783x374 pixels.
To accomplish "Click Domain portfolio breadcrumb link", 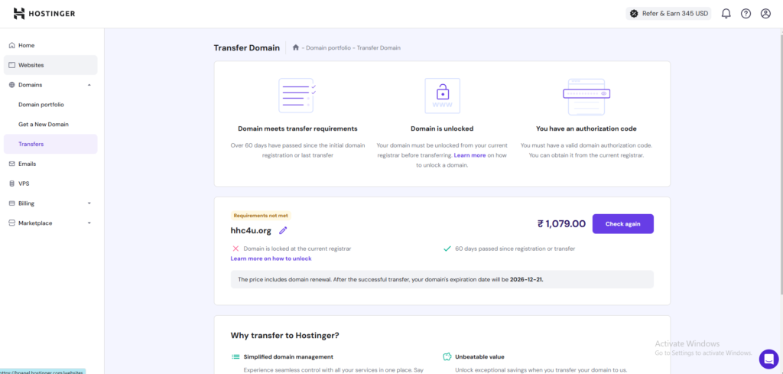I will [329, 48].
